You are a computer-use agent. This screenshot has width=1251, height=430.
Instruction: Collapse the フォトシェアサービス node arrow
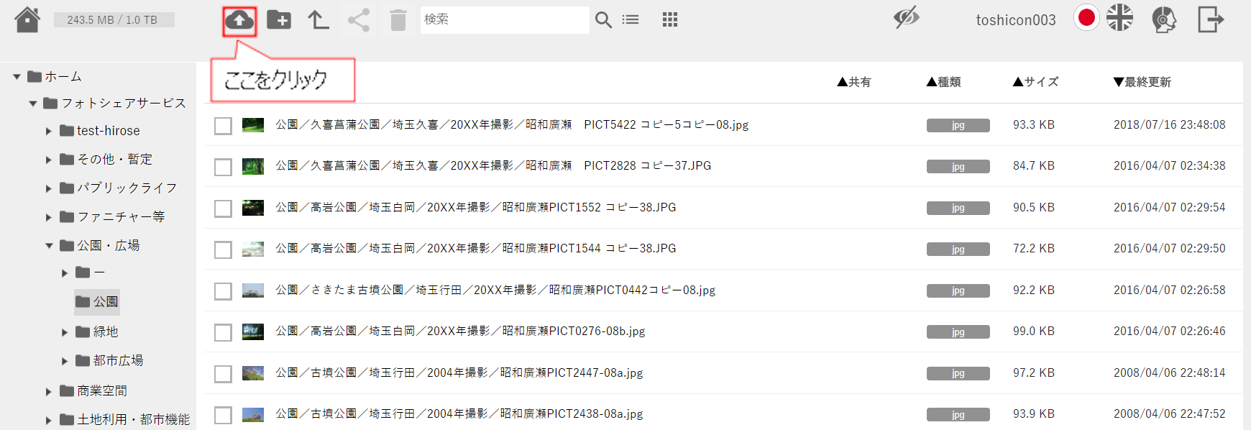pos(33,104)
